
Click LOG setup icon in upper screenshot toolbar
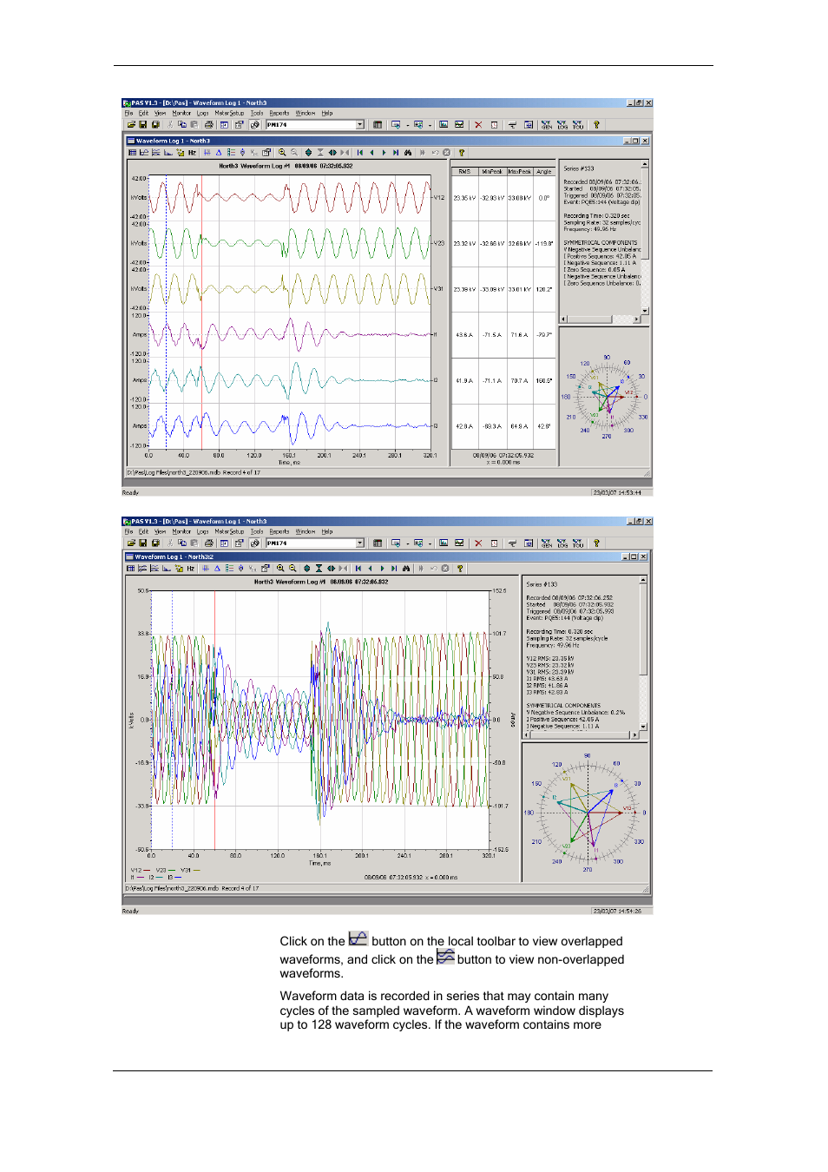(x=562, y=125)
